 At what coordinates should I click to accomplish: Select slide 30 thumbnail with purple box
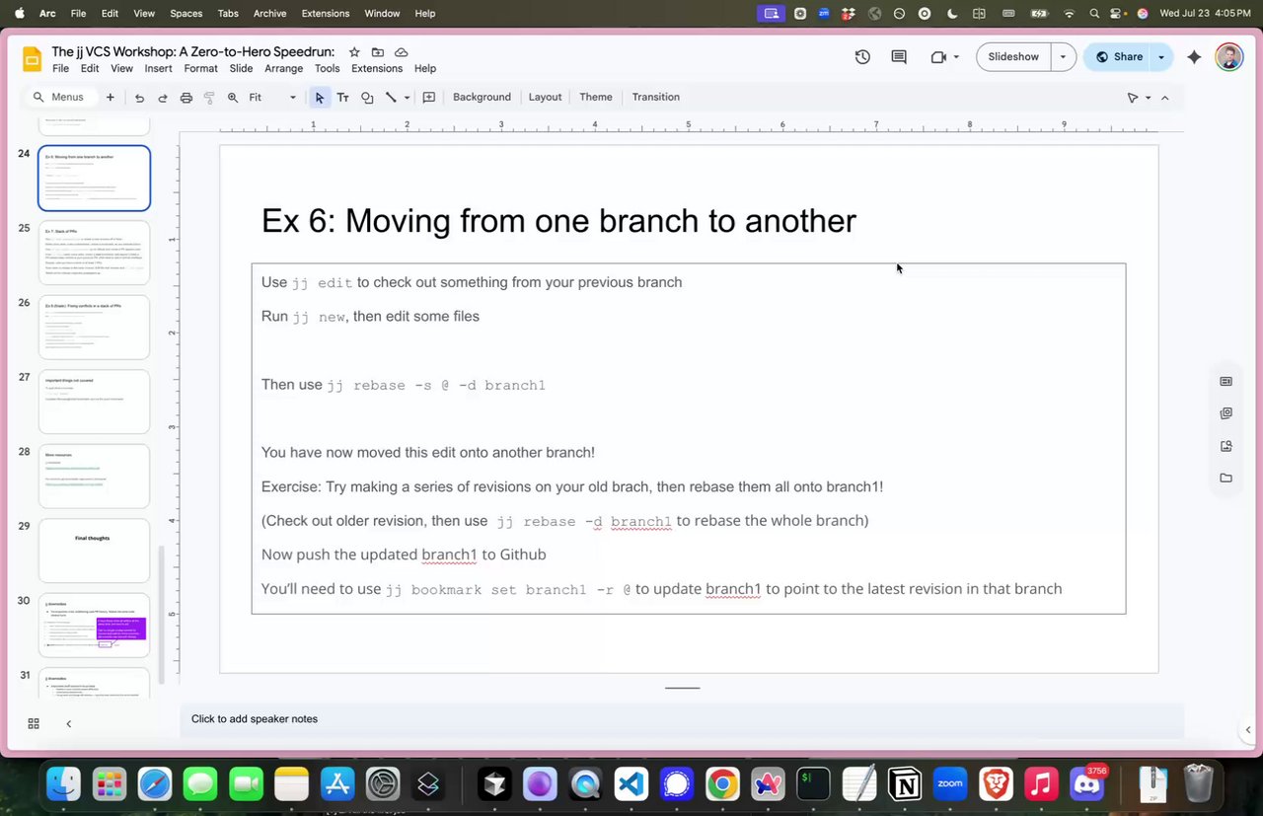(x=94, y=626)
